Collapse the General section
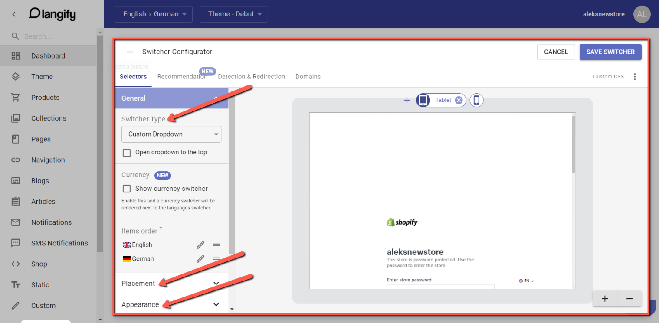Viewport: 659px width, 323px height. pos(172,98)
